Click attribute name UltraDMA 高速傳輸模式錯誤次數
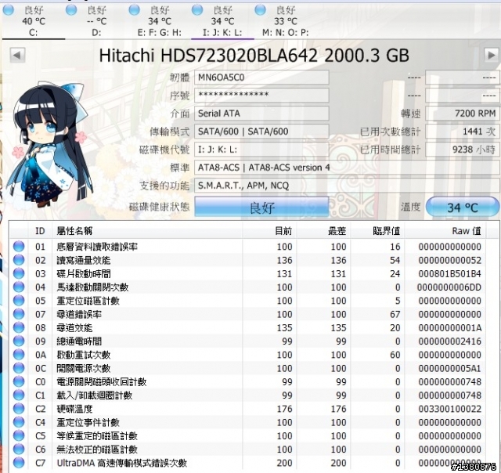 122,463
